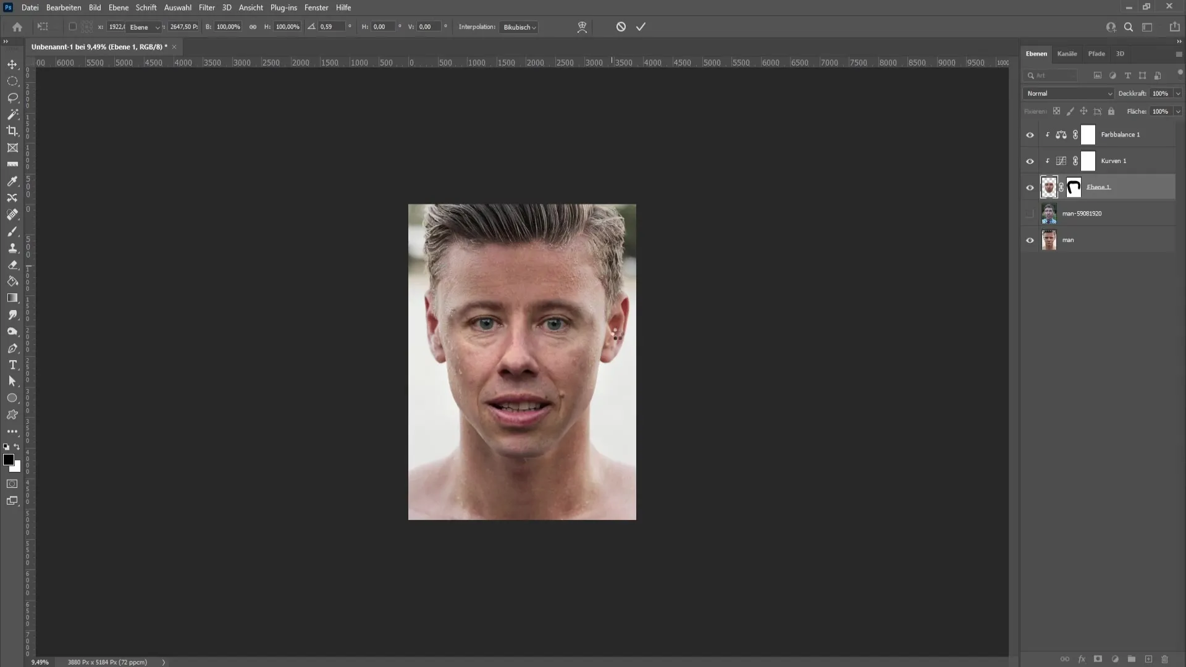Select the Lasso tool
Viewport: 1186px width, 667px height.
(12, 97)
